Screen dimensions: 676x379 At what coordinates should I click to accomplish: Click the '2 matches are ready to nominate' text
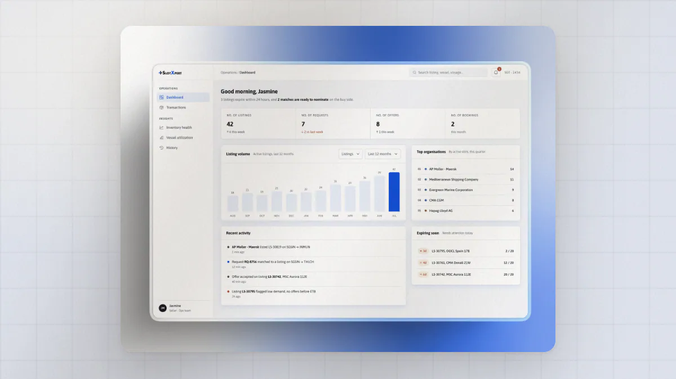click(x=303, y=100)
